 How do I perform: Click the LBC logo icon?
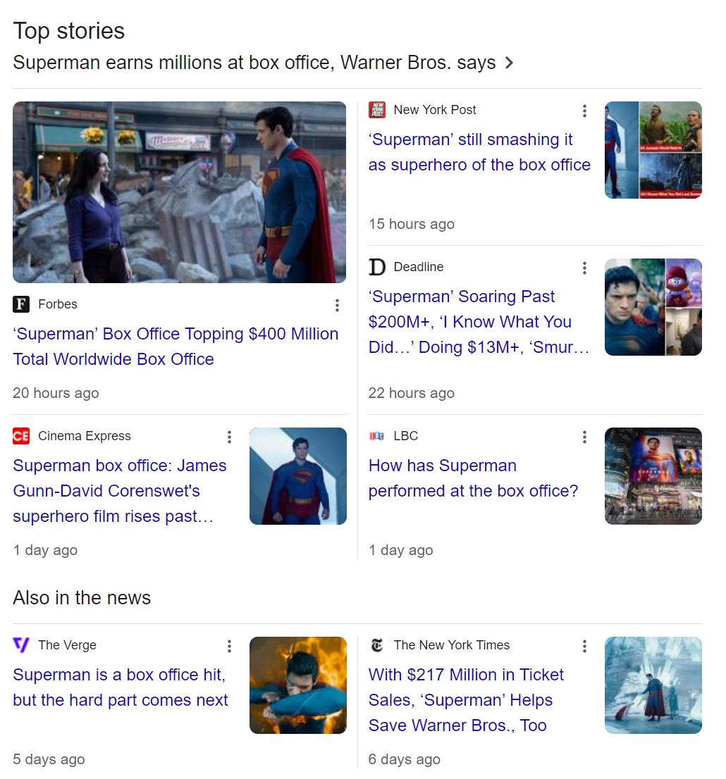pyautogui.click(x=377, y=436)
